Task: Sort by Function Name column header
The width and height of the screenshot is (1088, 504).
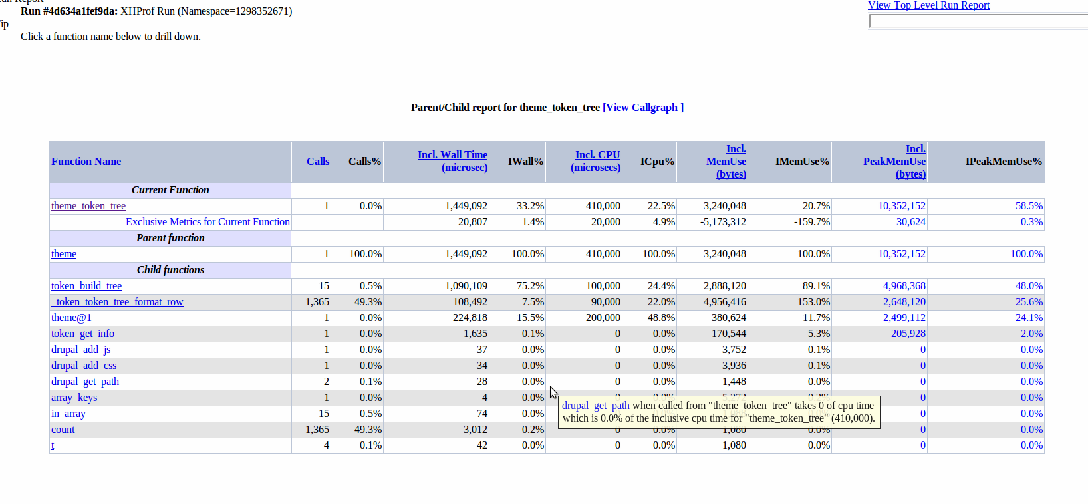Action: [x=86, y=162]
